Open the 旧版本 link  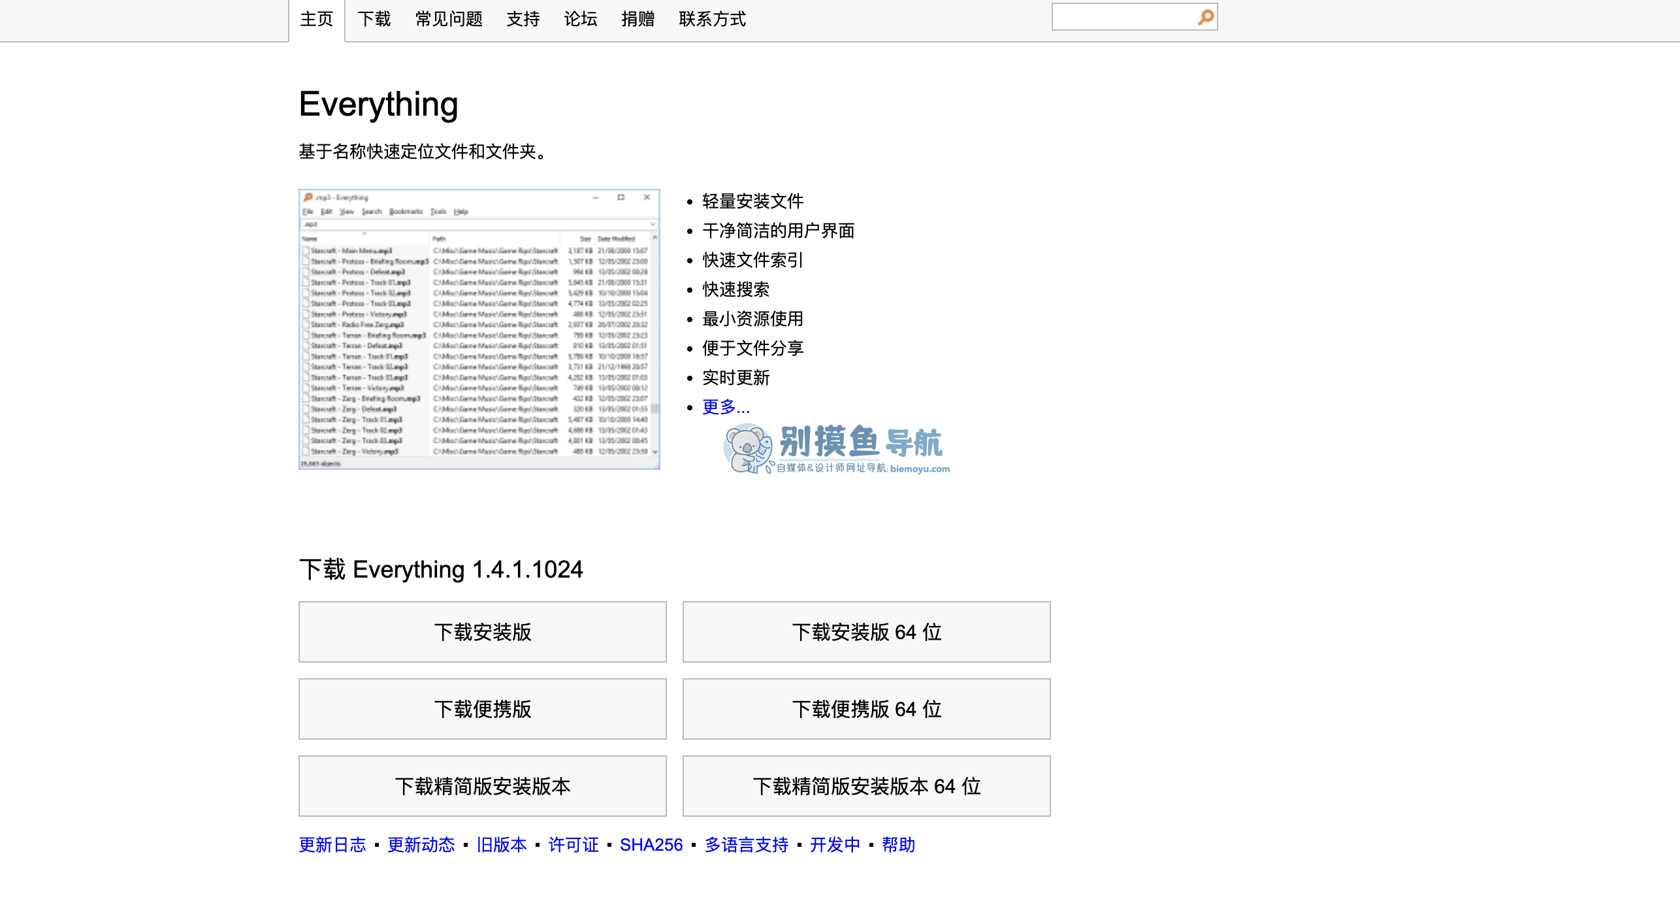[x=502, y=845]
